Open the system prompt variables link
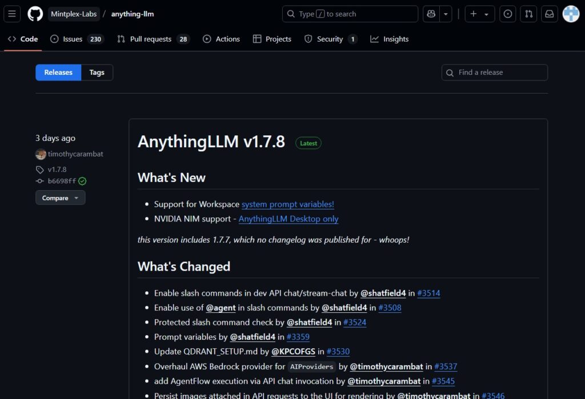 pyautogui.click(x=287, y=204)
